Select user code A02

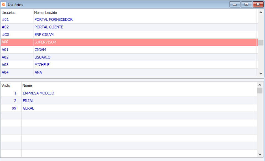[x=5, y=57]
